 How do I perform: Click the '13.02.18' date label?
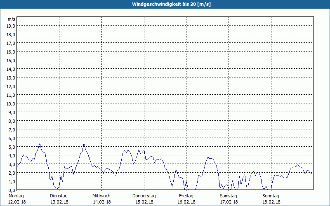[59, 202]
